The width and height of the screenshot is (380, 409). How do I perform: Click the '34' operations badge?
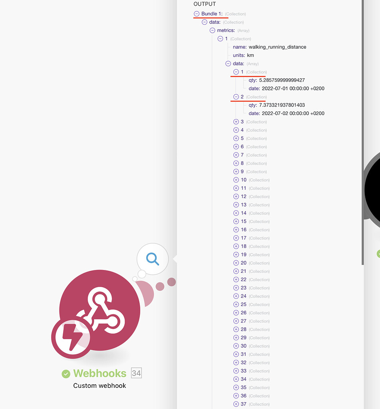[x=136, y=373]
